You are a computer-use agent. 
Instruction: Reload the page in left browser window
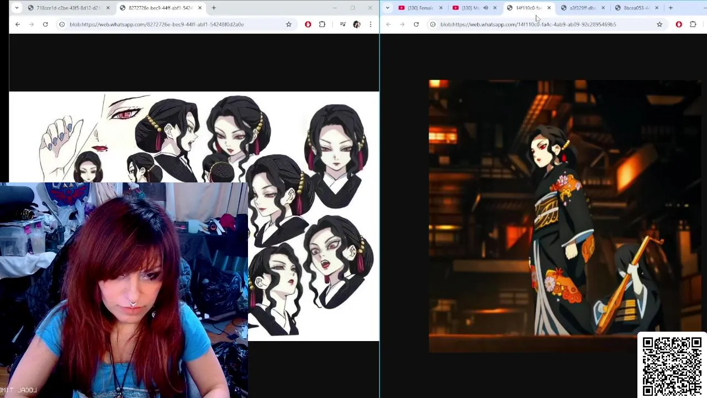click(45, 24)
